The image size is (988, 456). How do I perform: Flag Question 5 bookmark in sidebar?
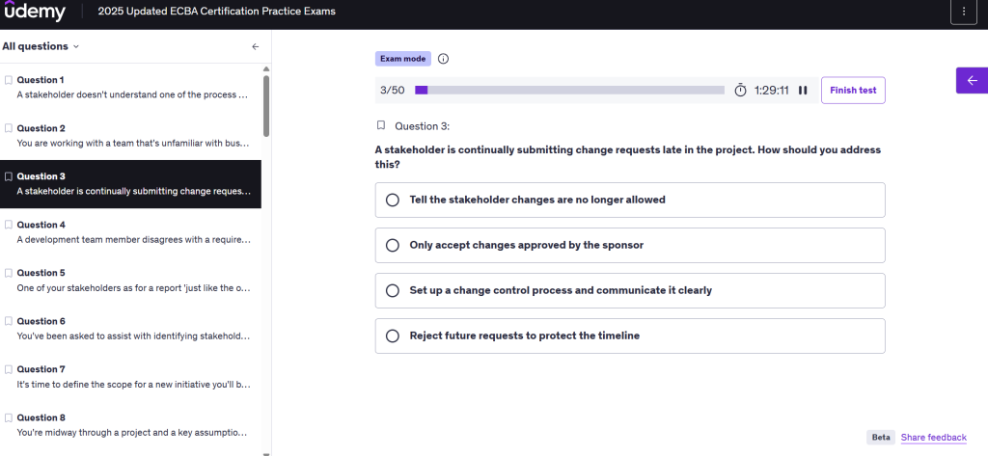tap(9, 273)
